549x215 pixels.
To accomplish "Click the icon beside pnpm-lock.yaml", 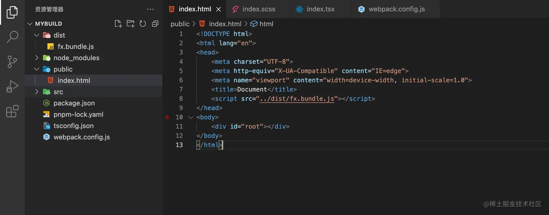I will [46, 115].
